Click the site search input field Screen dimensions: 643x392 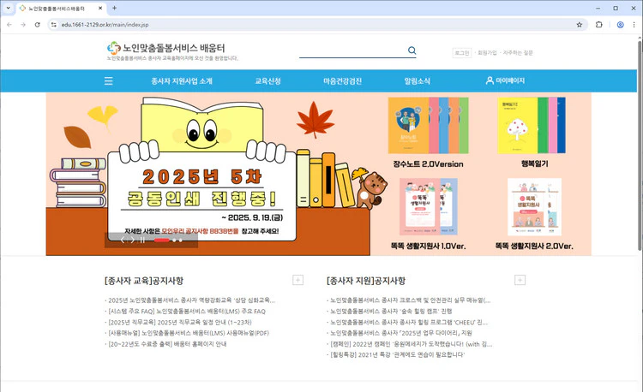[352, 51]
